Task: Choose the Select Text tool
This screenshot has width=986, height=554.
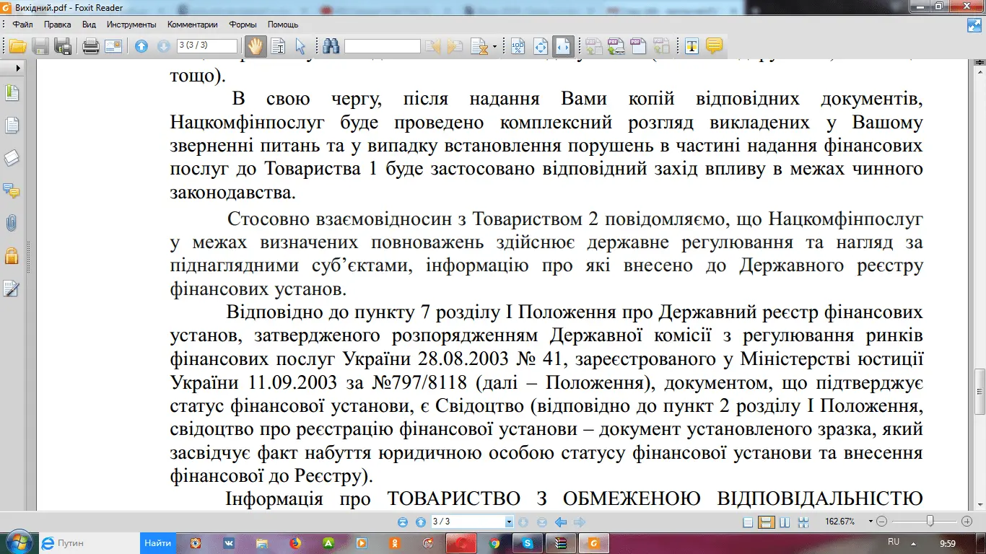Action: pyautogui.click(x=278, y=46)
